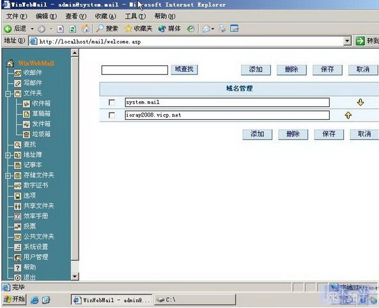
Task: Click the 域查找 domain search button
Action: tap(184, 70)
